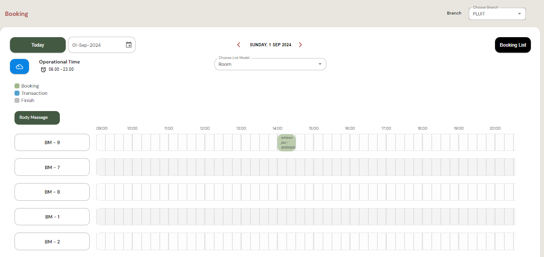Select room BM - 8
The width and height of the screenshot is (544, 257).
[52, 192]
